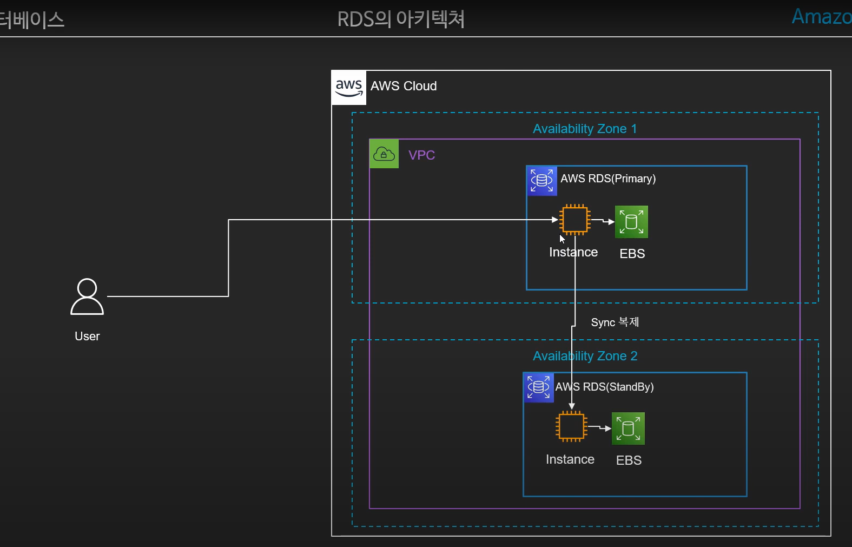Click the 'Availability Zone 1' label
Screen dimensions: 852x547
(x=585, y=129)
